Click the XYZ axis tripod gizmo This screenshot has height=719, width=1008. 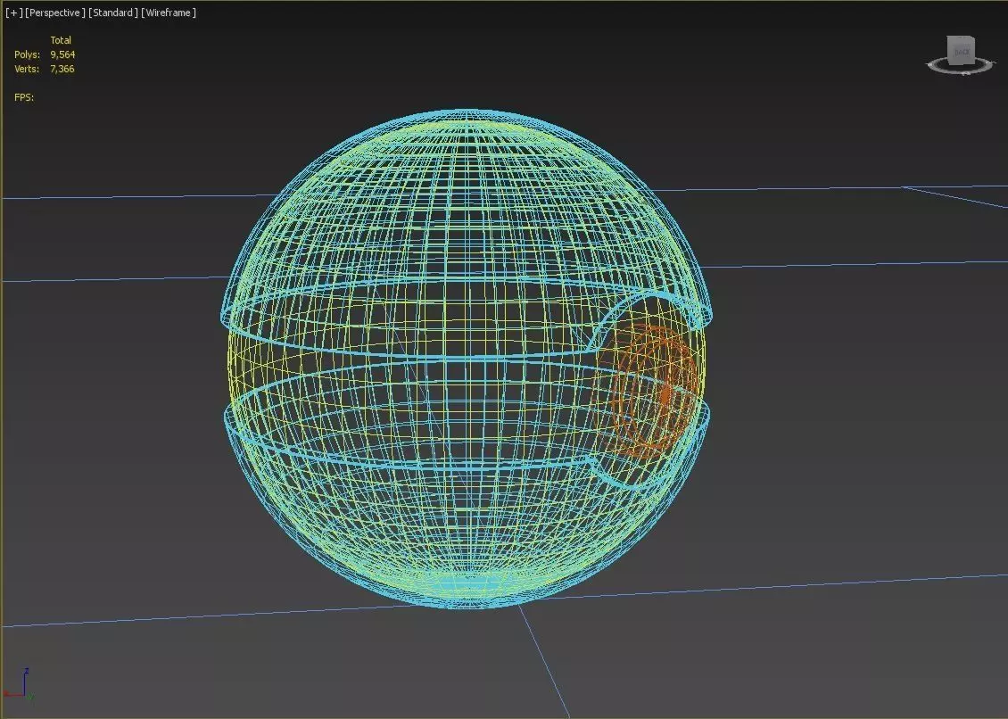click(19, 684)
